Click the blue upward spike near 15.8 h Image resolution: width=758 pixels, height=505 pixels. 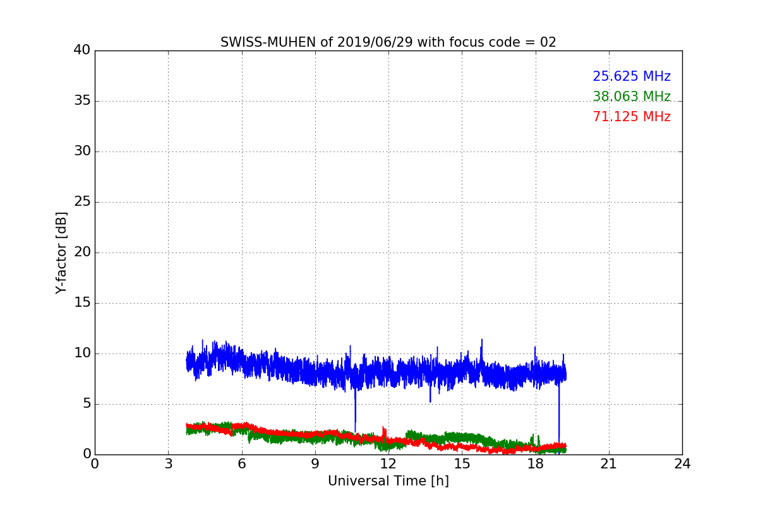(x=481, y=350)
